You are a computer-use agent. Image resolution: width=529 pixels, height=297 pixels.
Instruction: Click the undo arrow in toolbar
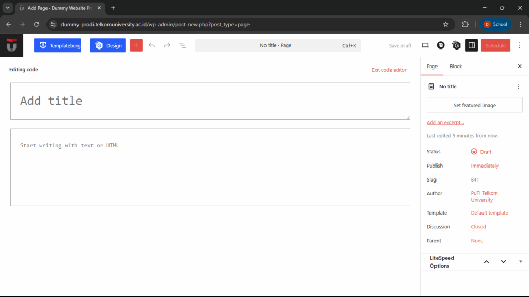[152, 45]
